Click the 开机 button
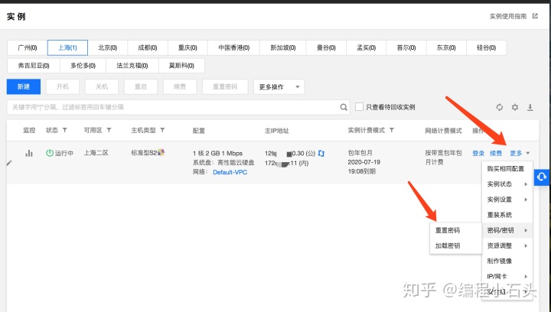This screenshot has width=551, height=312. click(x=63, y=86)
